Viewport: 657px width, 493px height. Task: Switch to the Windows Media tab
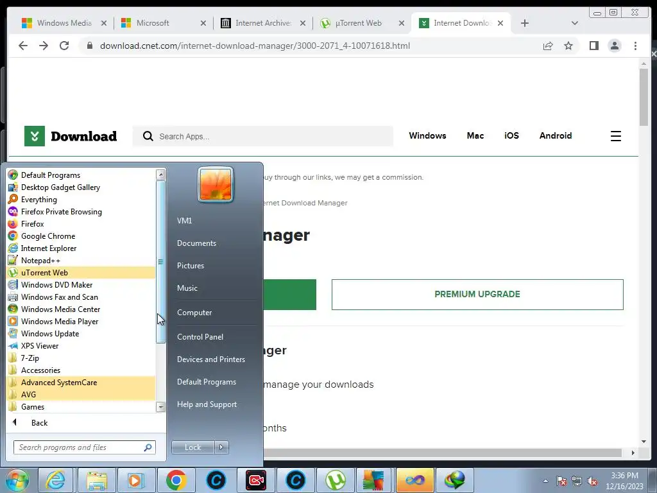coord(64,23)
